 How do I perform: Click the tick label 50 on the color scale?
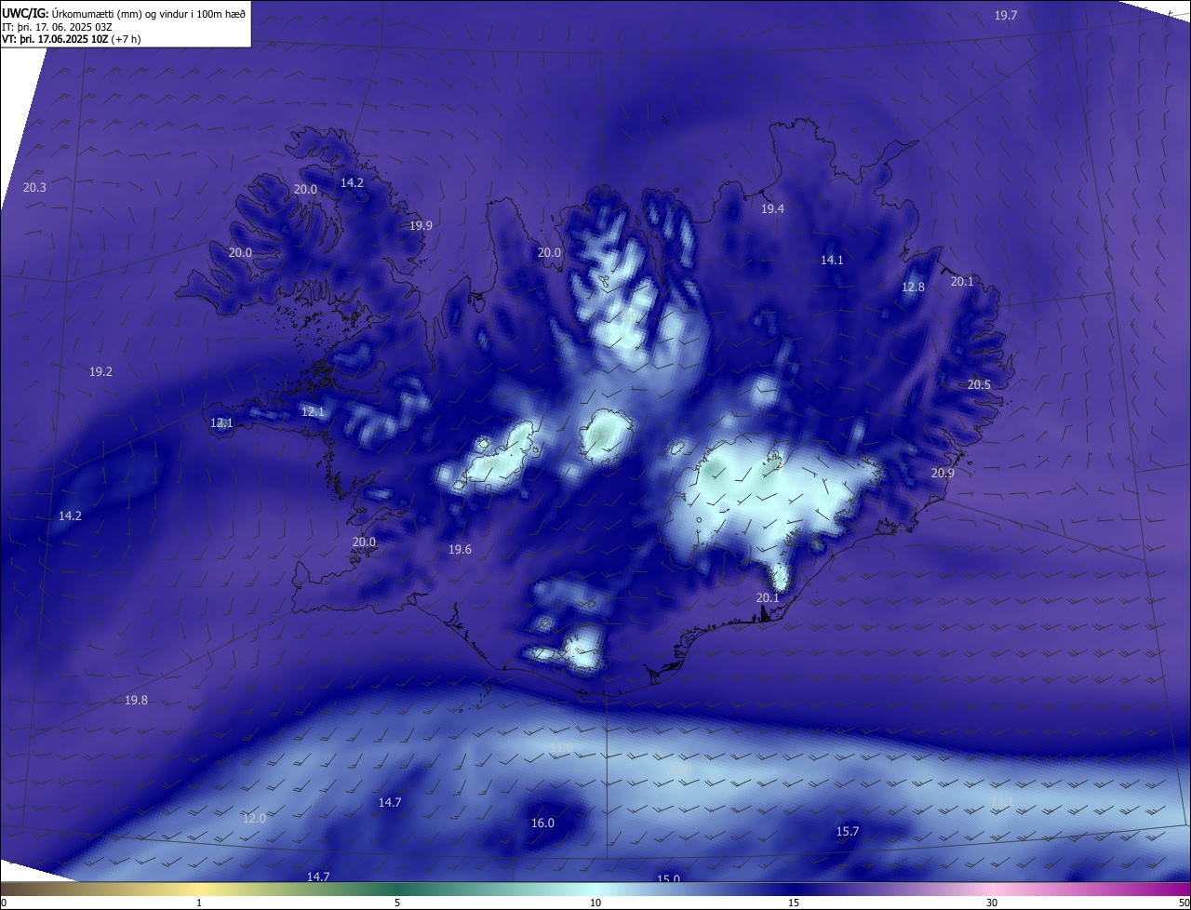point(1184,903)
